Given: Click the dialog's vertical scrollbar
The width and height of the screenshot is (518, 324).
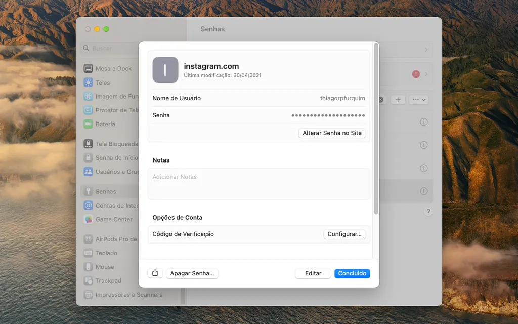Looking at the screenshot, I should [x=376, y=129].
